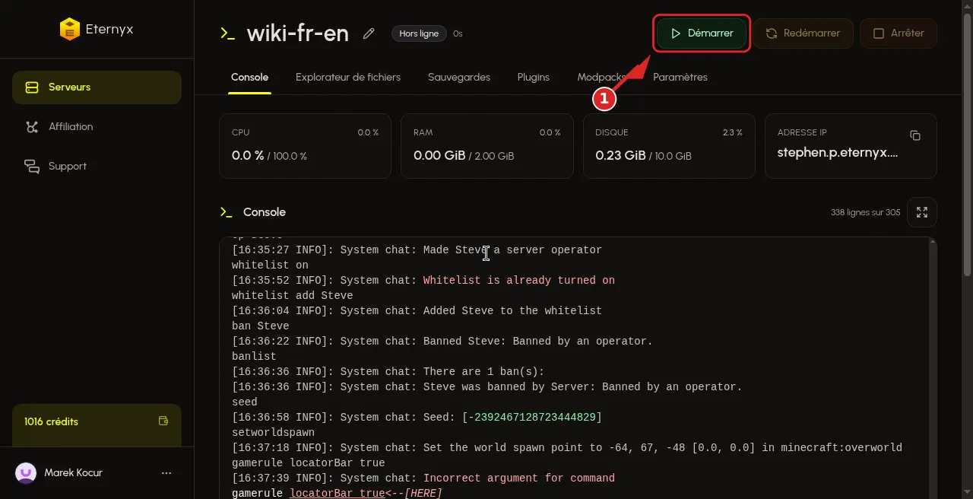Click the 1016 crédits text
The width and height of the screenshot is (973, 499).
(x=51, y=421)
